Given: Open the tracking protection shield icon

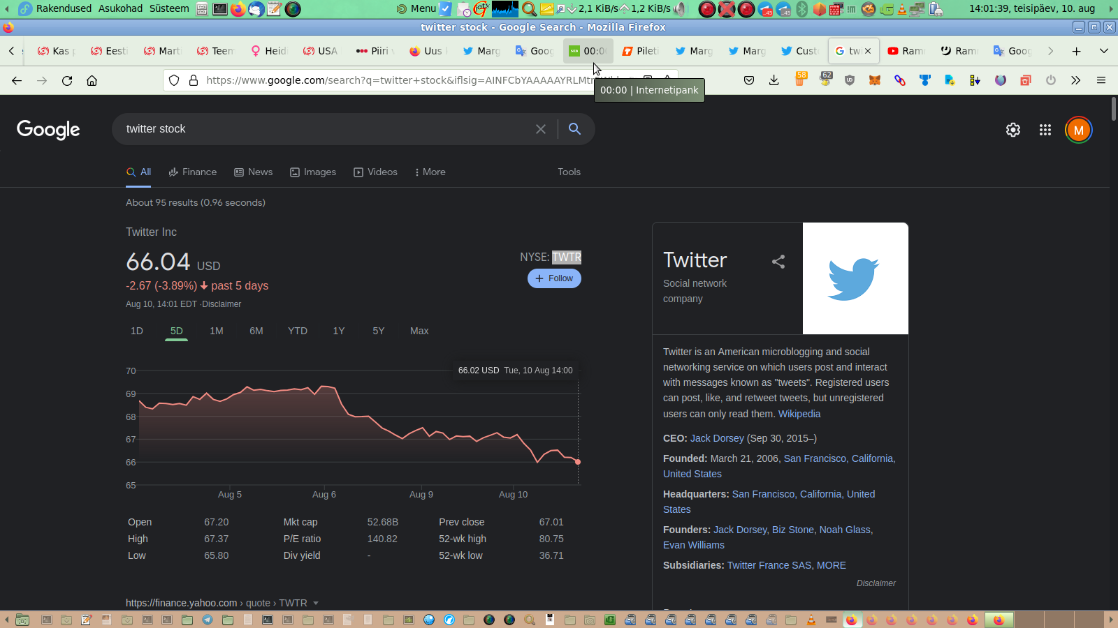Looking at the screenshot, I should point(174,80).
